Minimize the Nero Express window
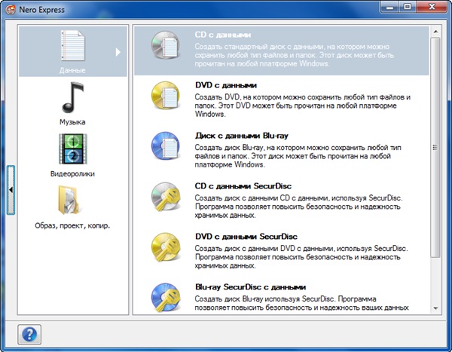Viewport: 452px width, 352px height. click(389, 7)
